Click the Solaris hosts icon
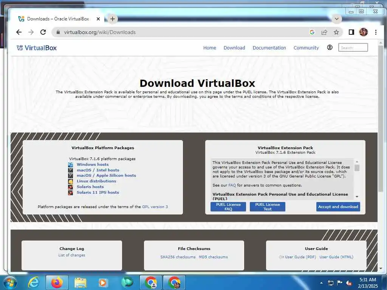Viewport: 387px width, 290px height. (x=71, y=187)
